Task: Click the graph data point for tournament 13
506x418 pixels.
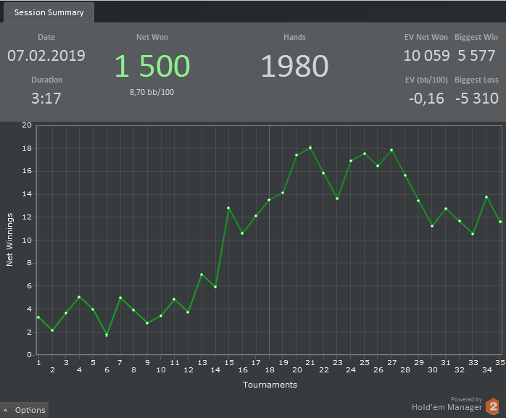Action: [202, 275]
